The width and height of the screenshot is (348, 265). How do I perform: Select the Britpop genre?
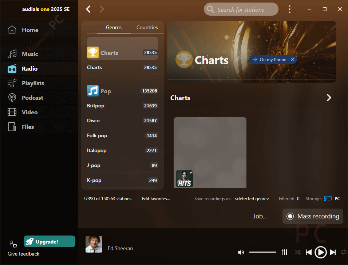[123, 106]
